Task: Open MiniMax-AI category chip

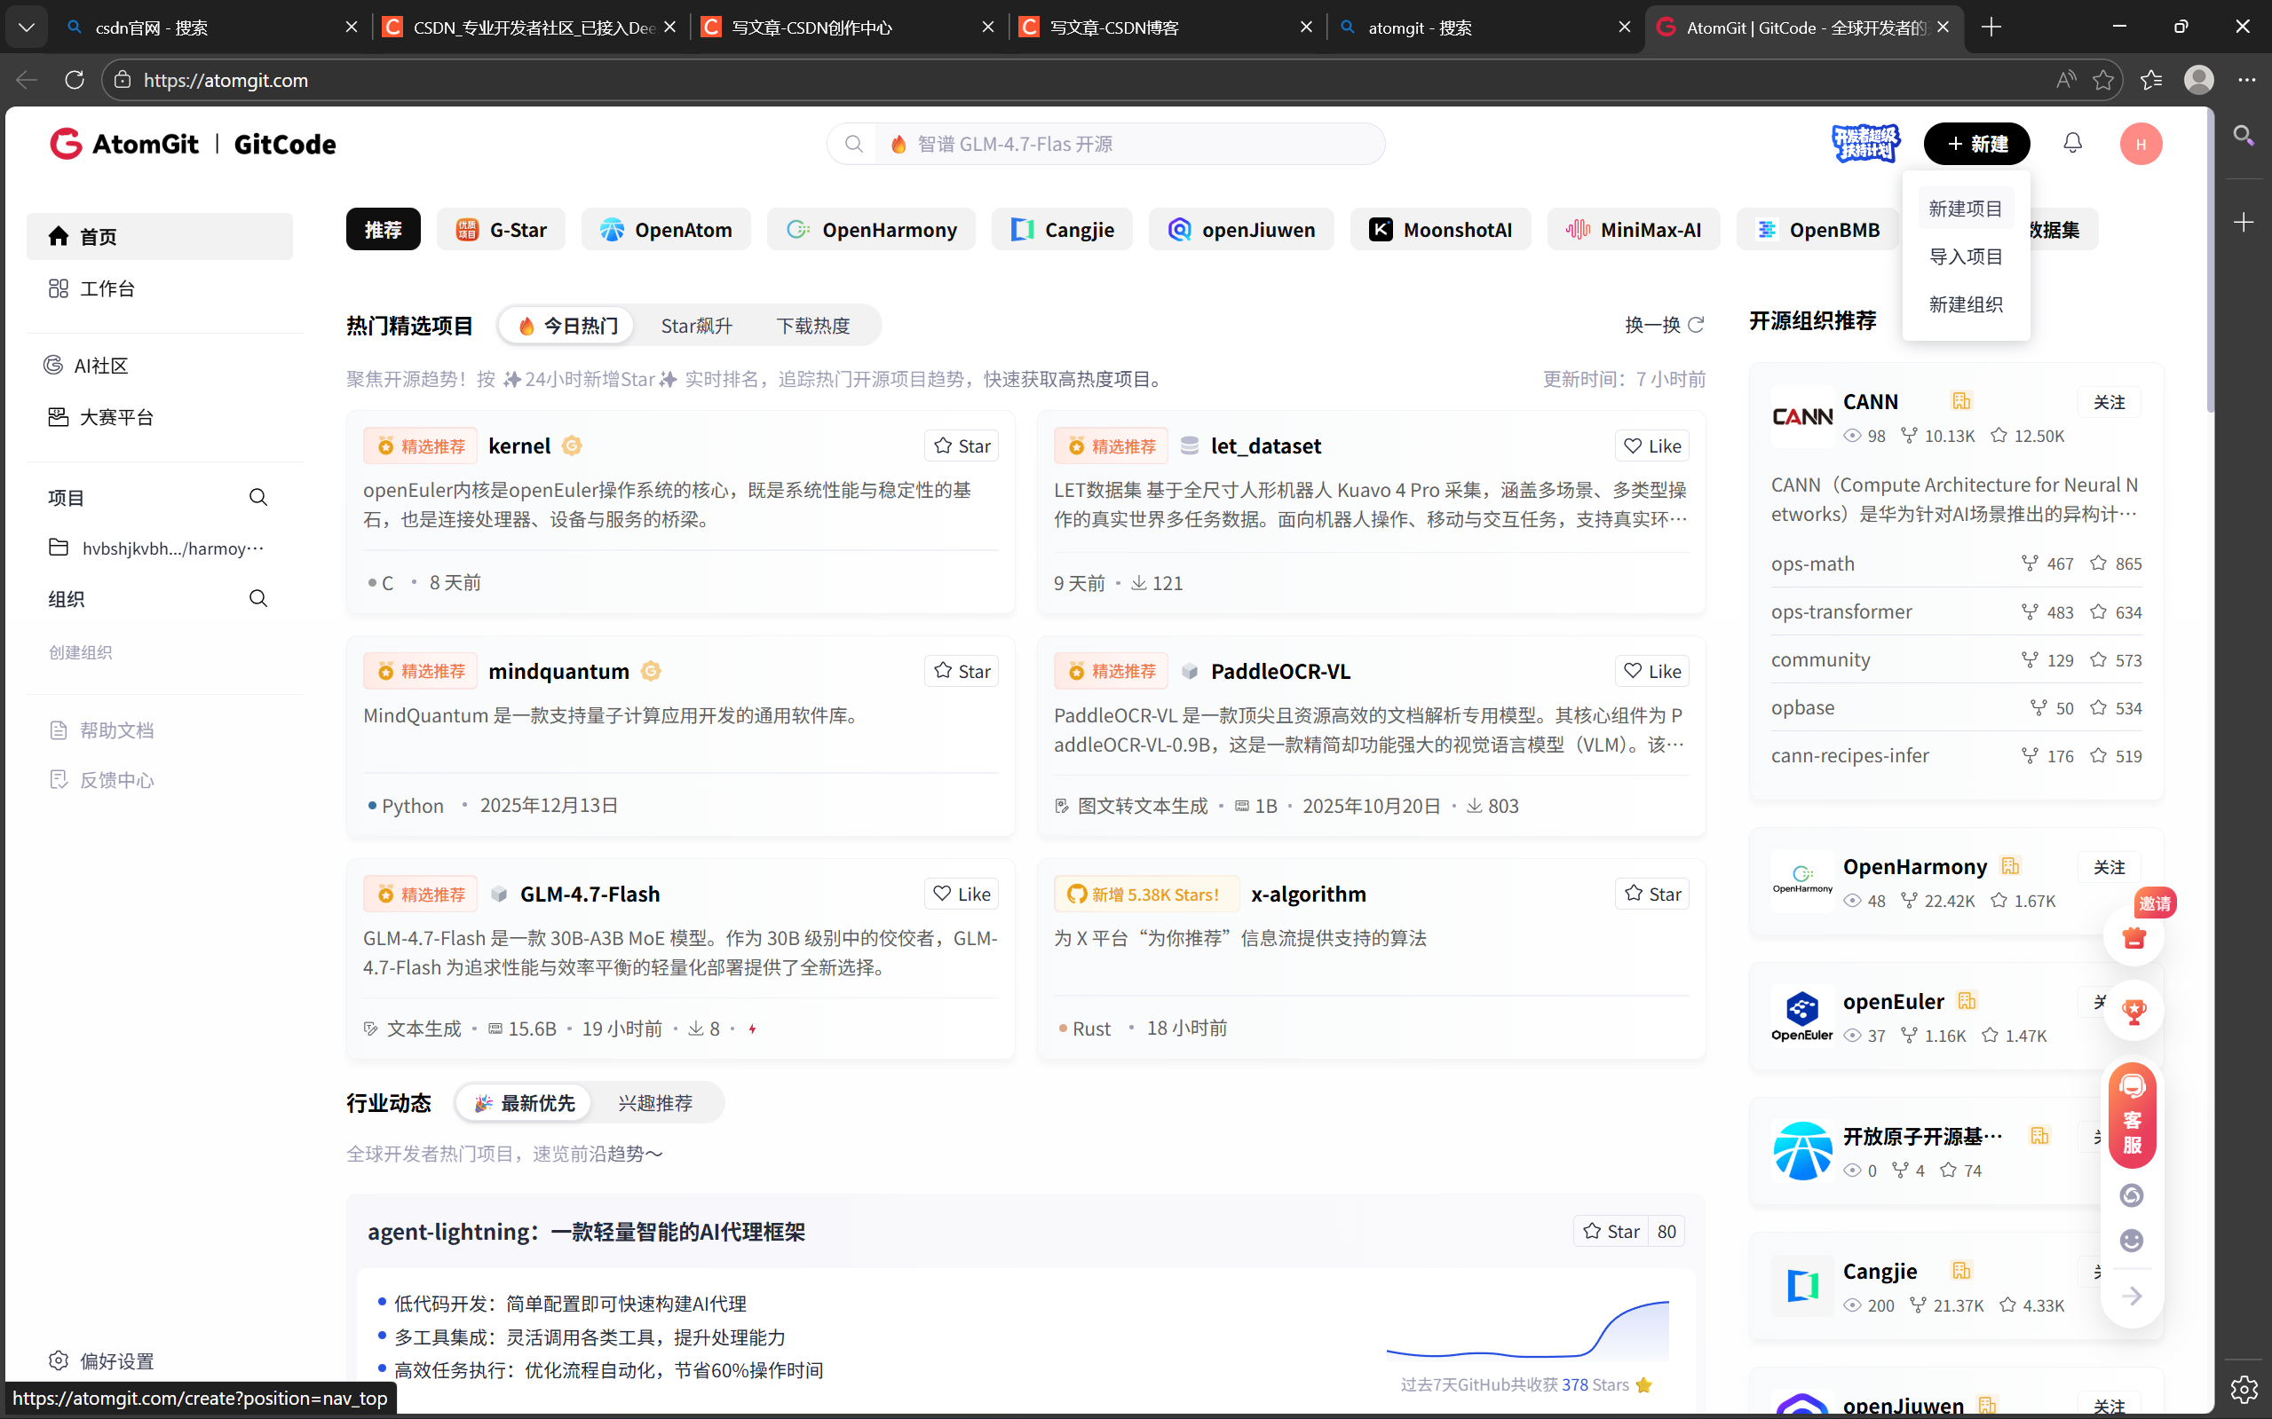Action: (1634, 229)
